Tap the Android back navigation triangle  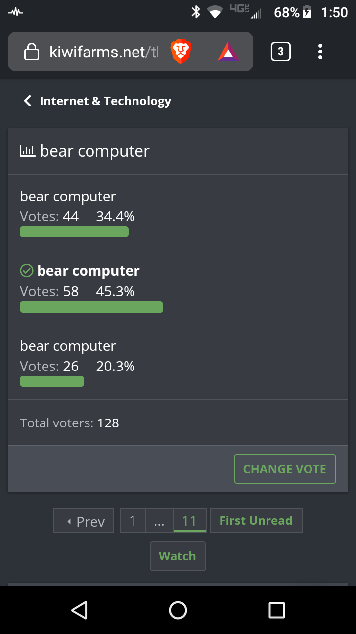coord(79,610)
